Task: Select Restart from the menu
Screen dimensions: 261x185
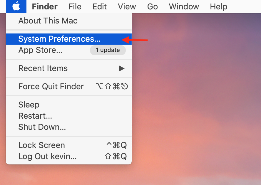Action: click(x=35, y=116)
